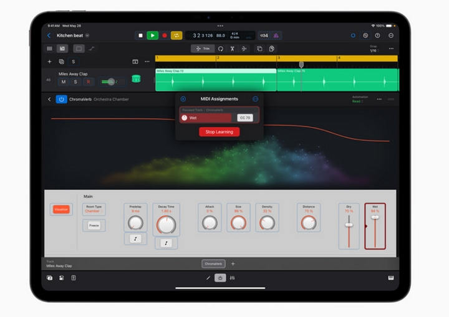The width and height of the screenshot is (449, 317).
Task: Select the Miles Away Clap.13 region
Action: [216, 80]
